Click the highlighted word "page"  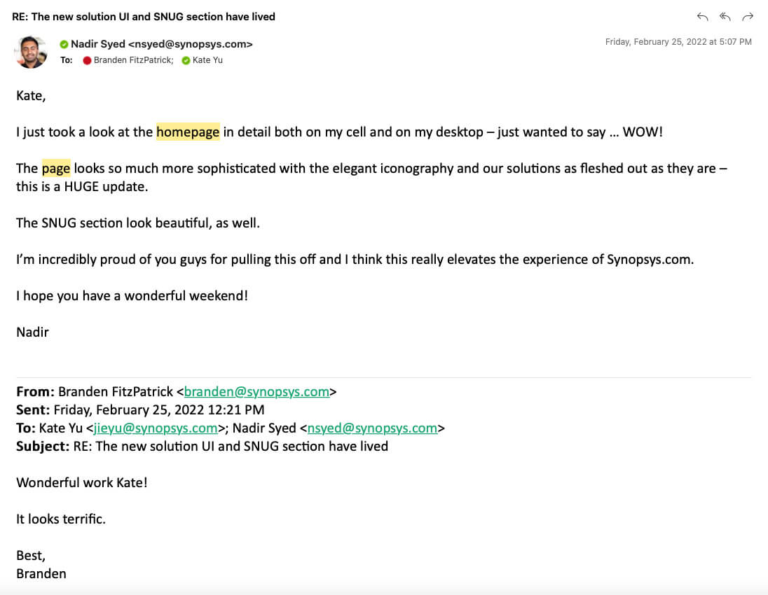56,168
